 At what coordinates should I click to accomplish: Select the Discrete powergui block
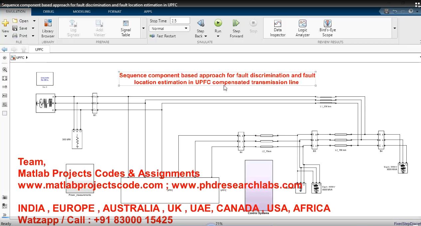[45, 78]
